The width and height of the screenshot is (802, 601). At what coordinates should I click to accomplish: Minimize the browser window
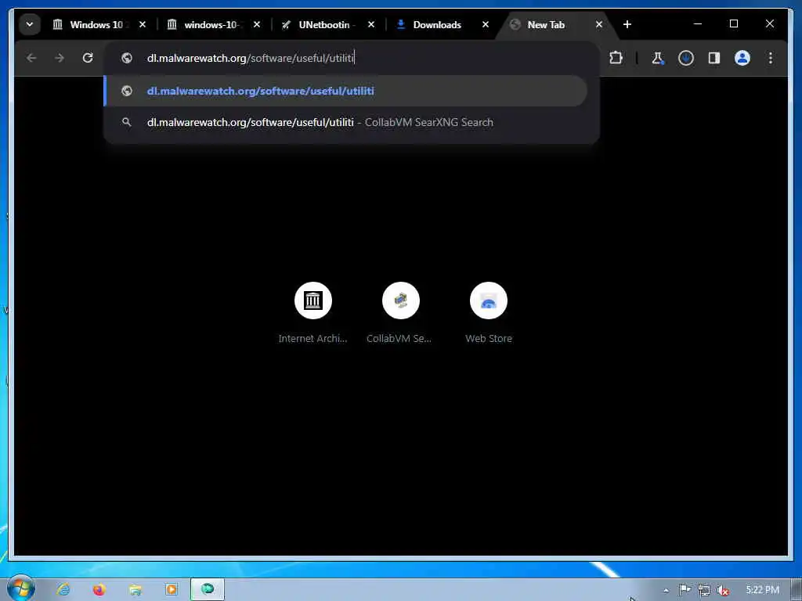tap(698, 24)
